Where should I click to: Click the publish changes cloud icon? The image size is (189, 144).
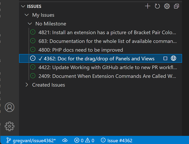click(65, 140)
